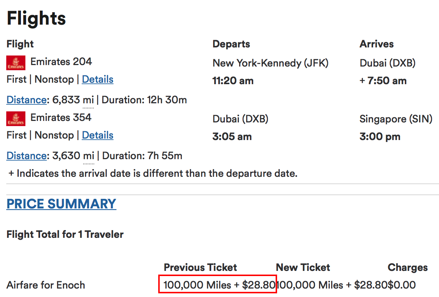Open Details for Emirates flight 354

click(98, 135)
